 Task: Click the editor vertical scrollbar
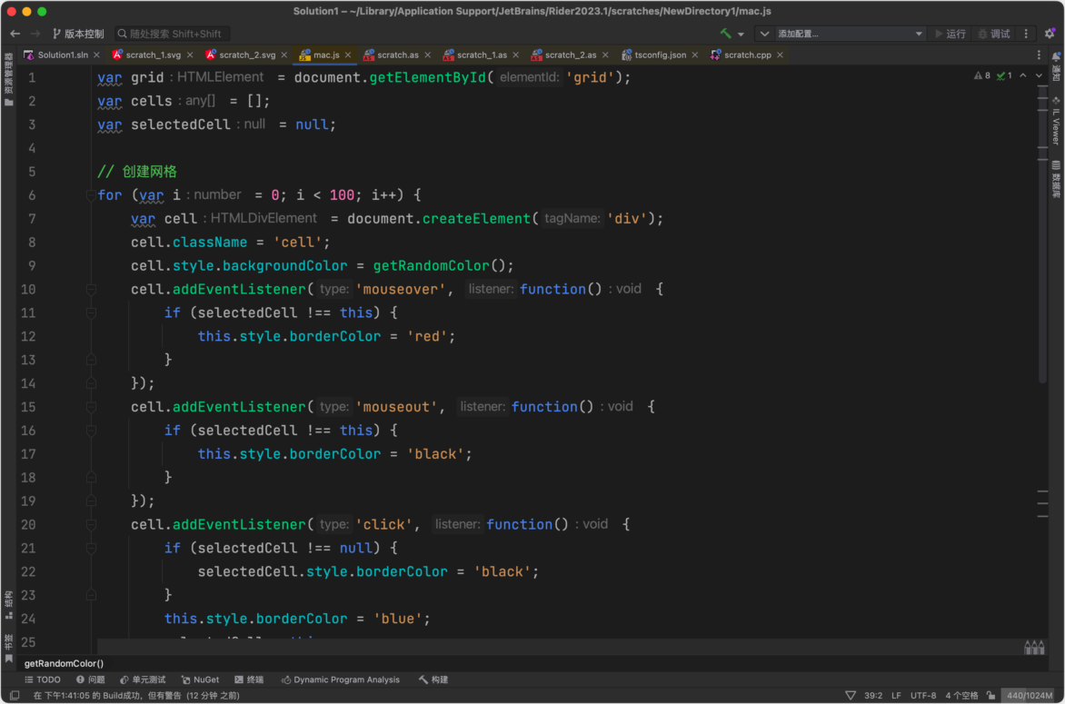[1042, 233]
